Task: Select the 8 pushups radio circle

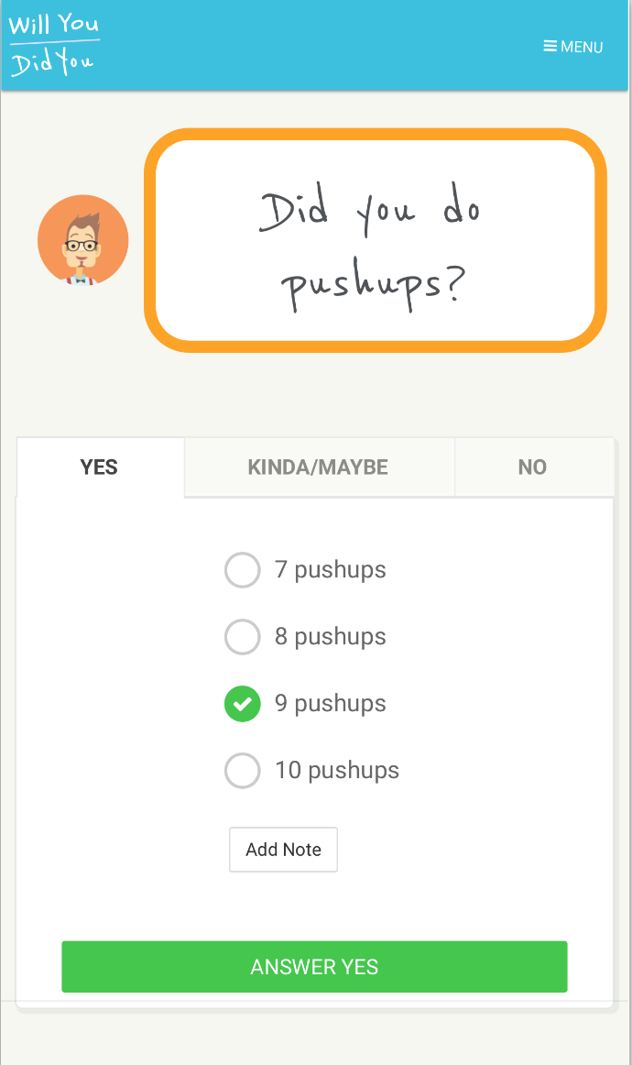Action: [242, 637]
